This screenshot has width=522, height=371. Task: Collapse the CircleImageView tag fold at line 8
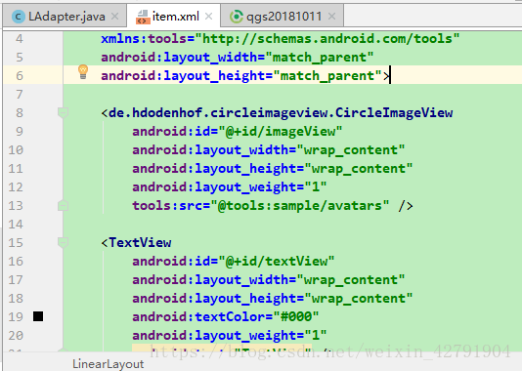pos(63,112)
